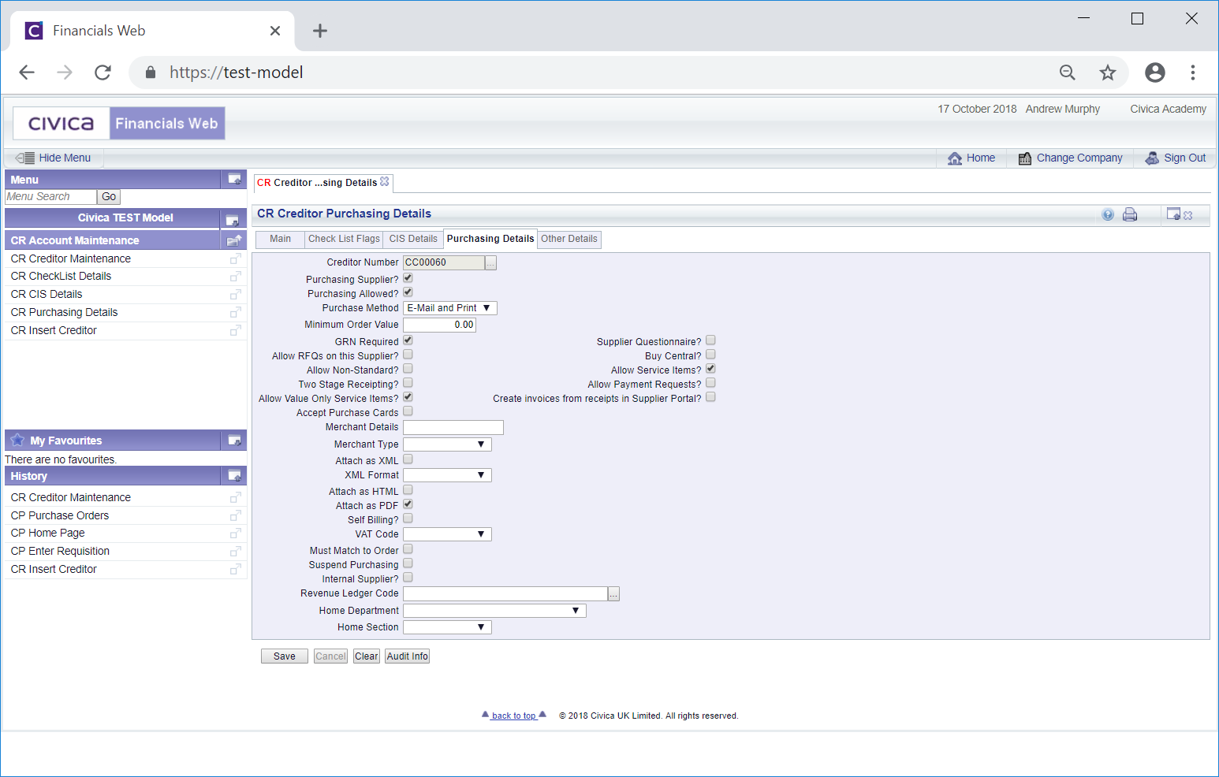Enable the Suspend Purchasing checkbox
This screenshot has height=777, width=1219.
pyautogui.click(x=408, y=563)
